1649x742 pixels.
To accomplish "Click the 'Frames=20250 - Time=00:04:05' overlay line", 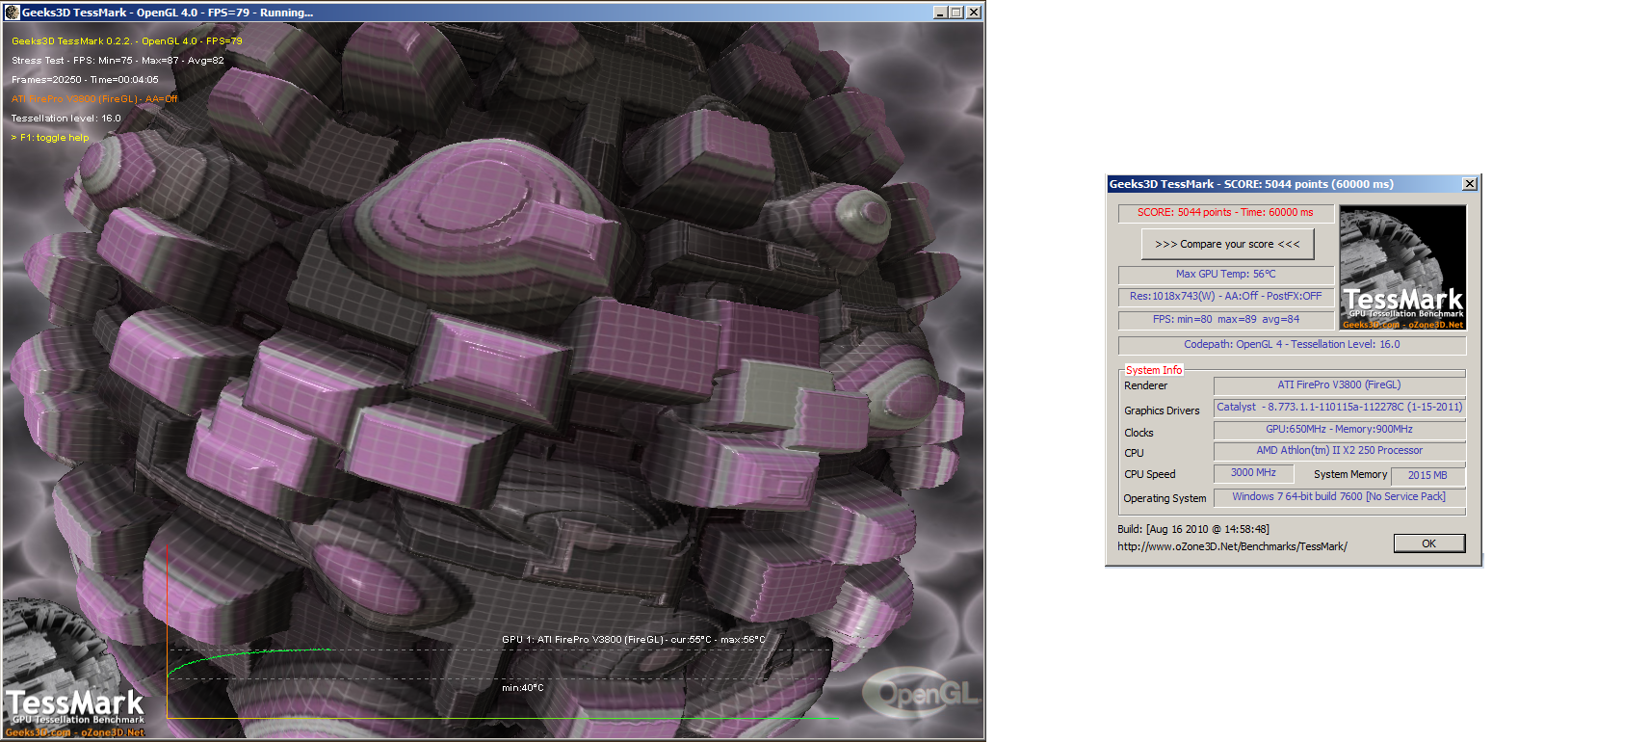I will pyautogui.click(x=85, y=80).
